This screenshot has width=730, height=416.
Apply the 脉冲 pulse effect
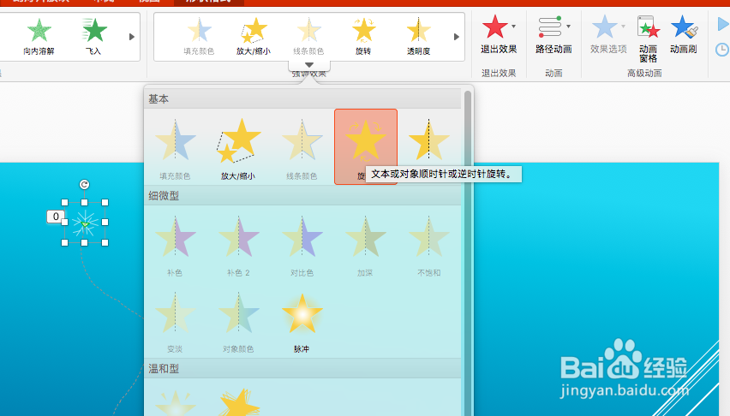pyautogui.click(x=302, y=322)
